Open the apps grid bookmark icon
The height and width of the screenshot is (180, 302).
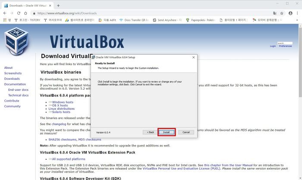tap(5, 20)
